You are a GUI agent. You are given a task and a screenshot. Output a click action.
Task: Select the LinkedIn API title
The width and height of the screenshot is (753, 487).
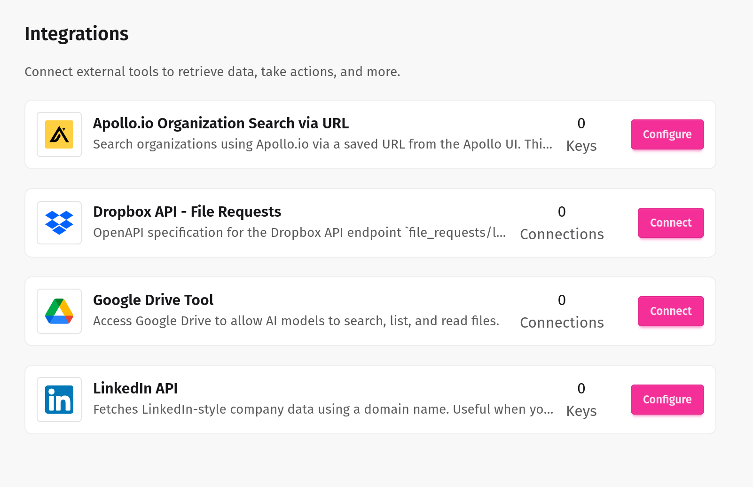point(135,388)
